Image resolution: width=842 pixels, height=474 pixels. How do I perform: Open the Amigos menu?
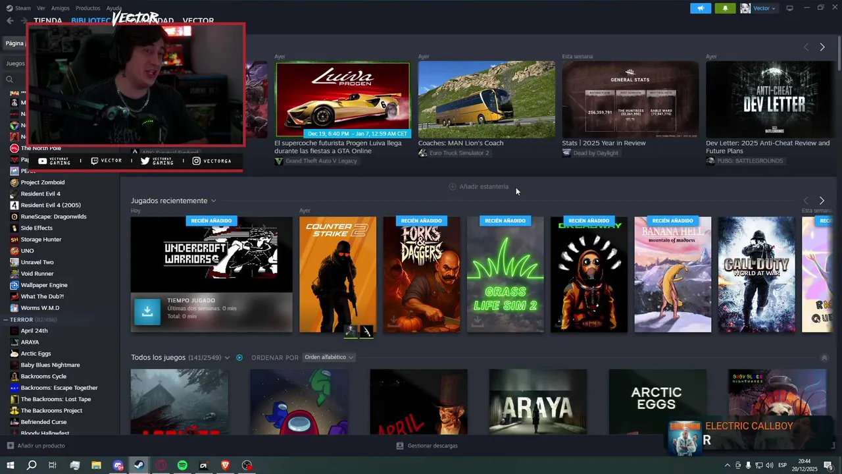pos(60,8)
